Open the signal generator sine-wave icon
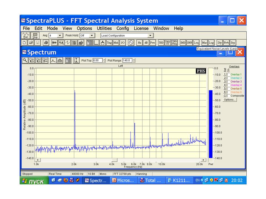Image resolution: width=266 pixels, height=199 pixels. (131, 43)
